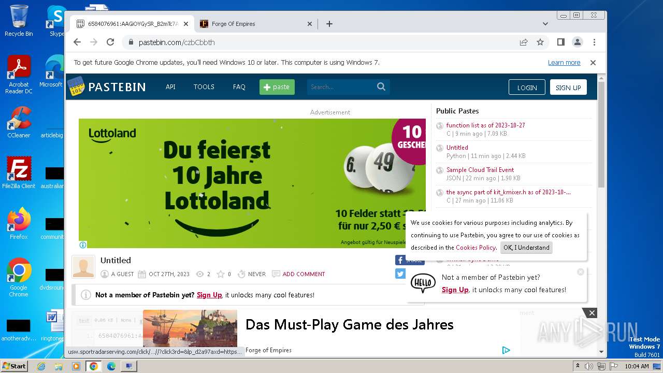Open the Cookies Policy link
The height and width of the screenshot is (373, 663).
tap(475, 248)
